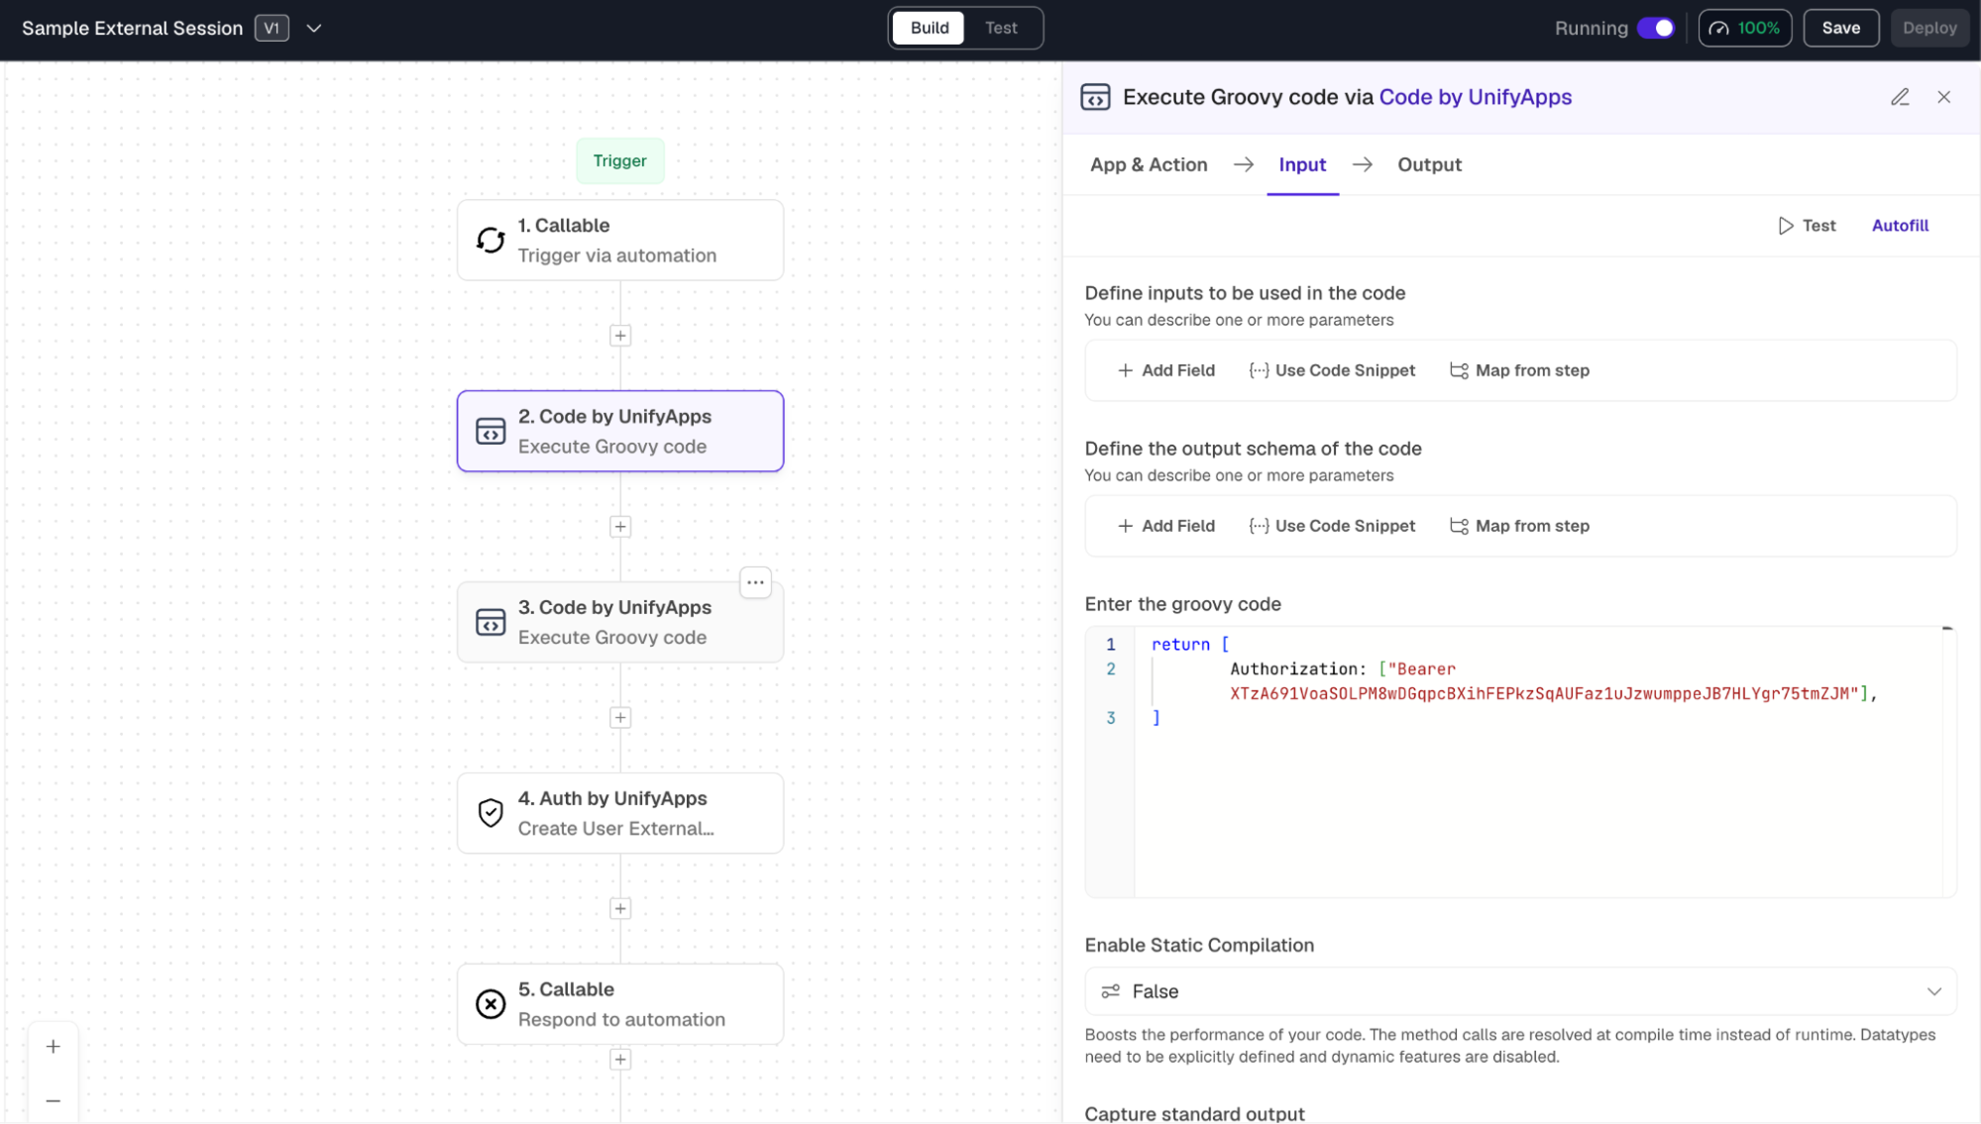Image resolution: width=1981 pixels, height=1124 pixels.
Task: Click canvas zoom out minus icon
Action: pyautogui.click(x=54, y=1101)
